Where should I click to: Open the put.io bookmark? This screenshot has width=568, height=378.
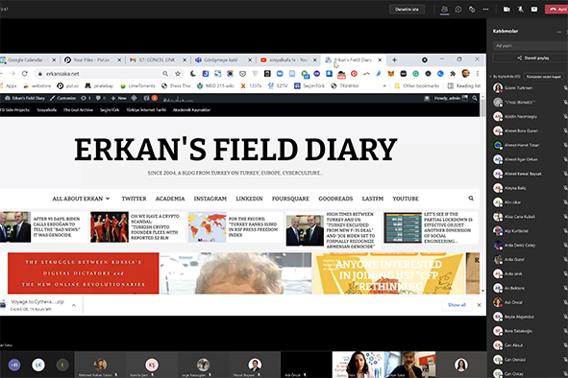click(x=67, y=86)
